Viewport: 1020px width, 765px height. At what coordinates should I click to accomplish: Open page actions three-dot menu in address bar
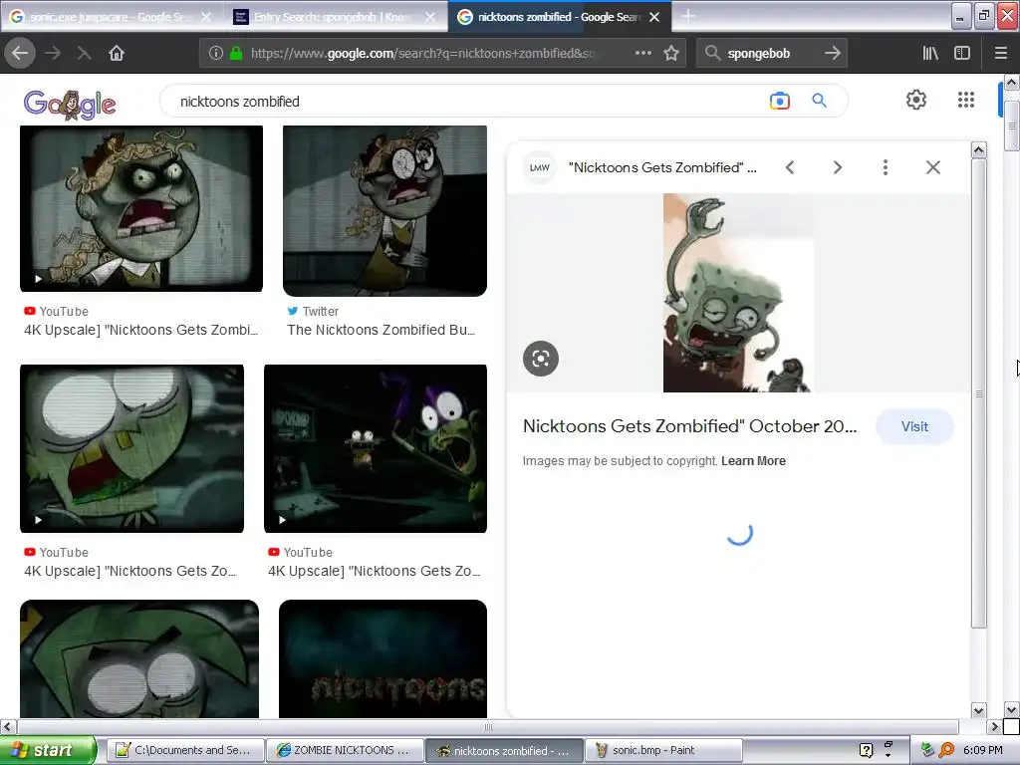[x=642, y=53]
